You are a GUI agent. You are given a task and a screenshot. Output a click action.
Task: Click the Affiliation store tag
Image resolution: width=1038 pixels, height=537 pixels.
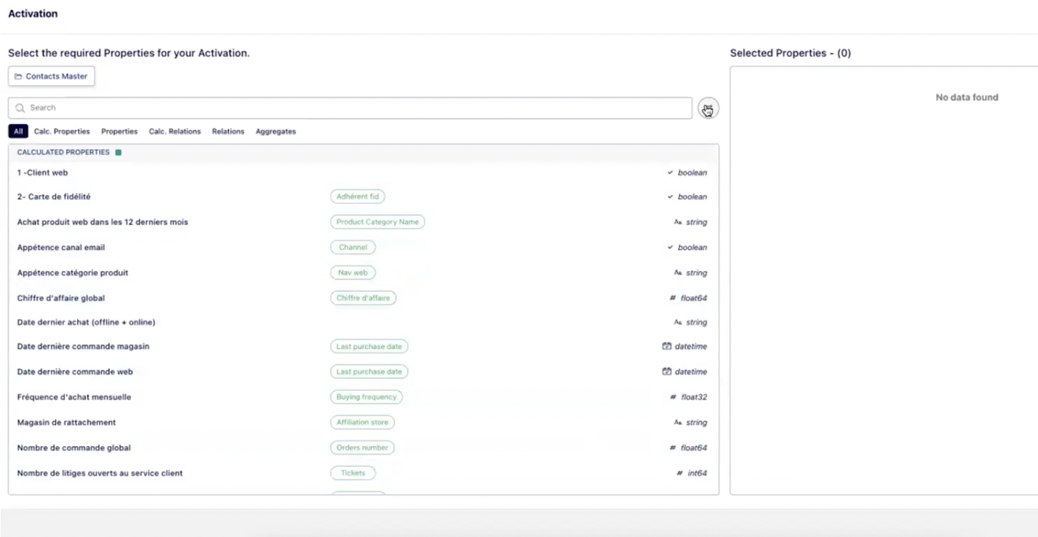click(x=363, y=422)
